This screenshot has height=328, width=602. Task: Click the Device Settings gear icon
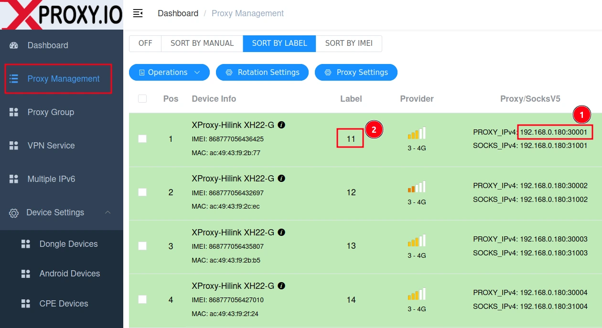(x=14, y=213)
